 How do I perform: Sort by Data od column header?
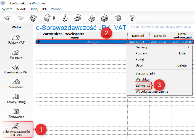(138, 35)
